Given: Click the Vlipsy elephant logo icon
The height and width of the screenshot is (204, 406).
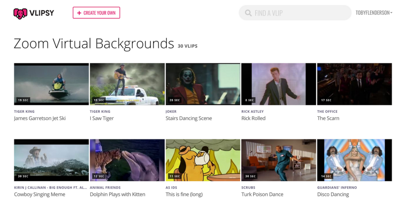Looking at the screenshot, I should 21,13.
